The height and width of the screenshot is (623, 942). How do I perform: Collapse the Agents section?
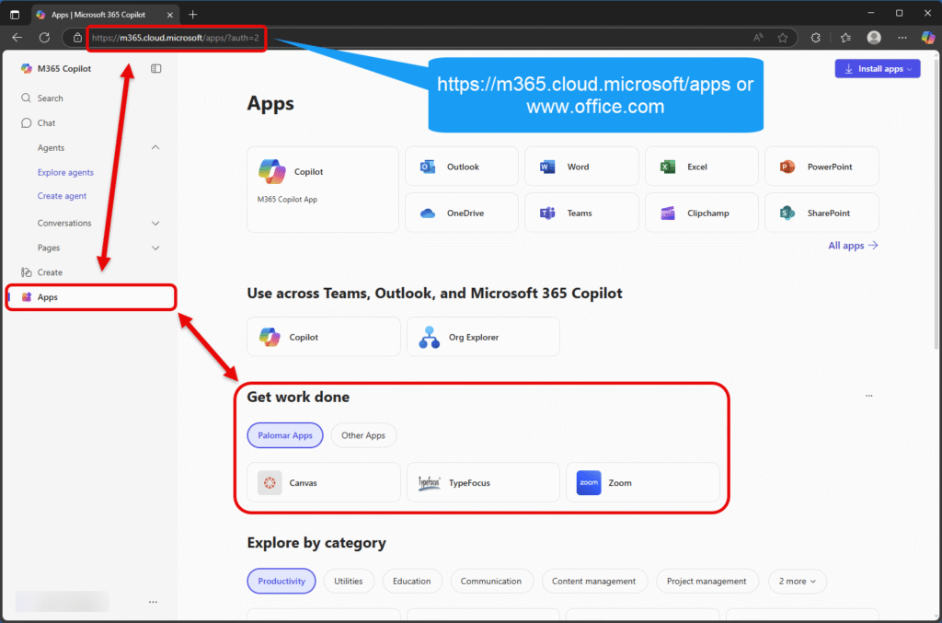coord(155,147)
